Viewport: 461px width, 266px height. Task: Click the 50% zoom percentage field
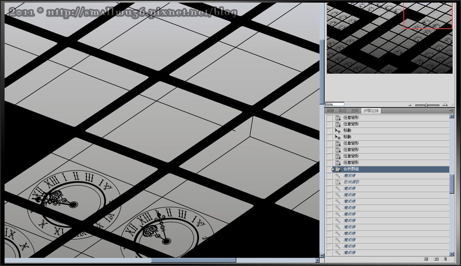tap(334, 104)
